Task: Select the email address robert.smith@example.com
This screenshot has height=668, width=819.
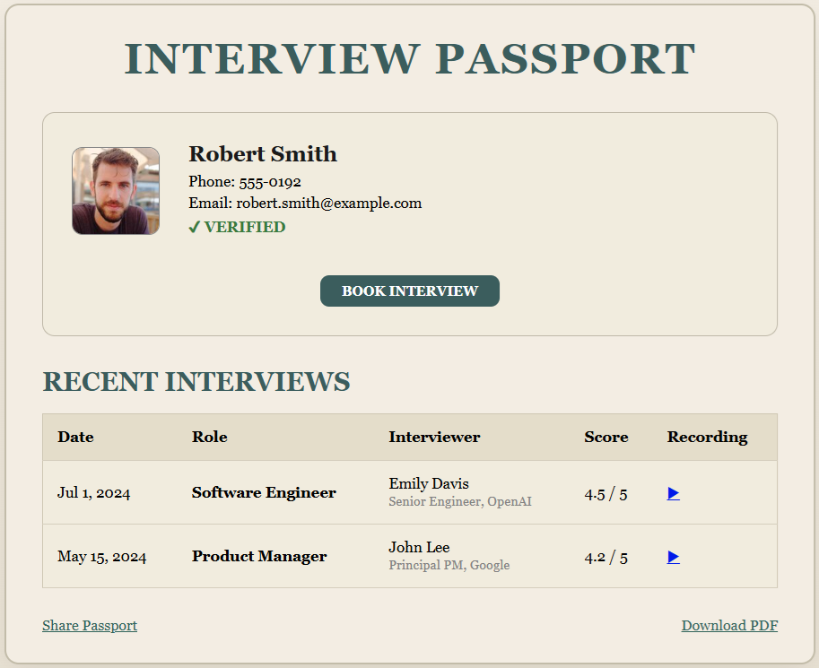Action: [x=328, y=204]
